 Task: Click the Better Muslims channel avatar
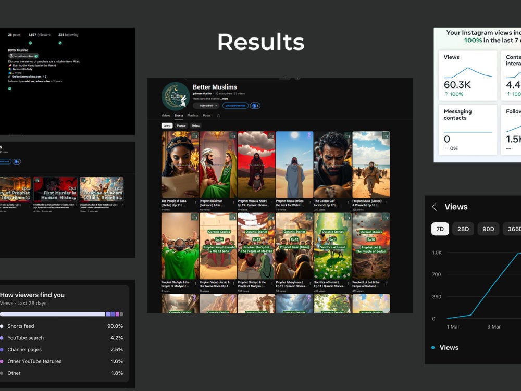pos(176,96)
